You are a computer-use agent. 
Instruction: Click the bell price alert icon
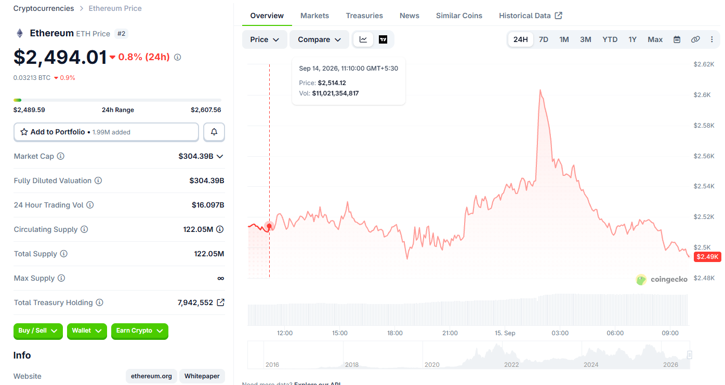pos(214,132)
